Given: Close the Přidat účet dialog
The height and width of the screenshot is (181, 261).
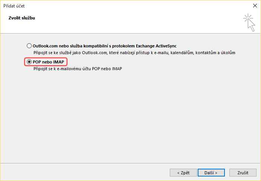Looking at the screenshot, I should pos(255,6).
